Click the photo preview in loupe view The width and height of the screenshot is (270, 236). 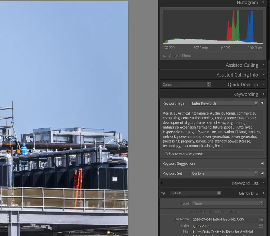coord(64,118)
